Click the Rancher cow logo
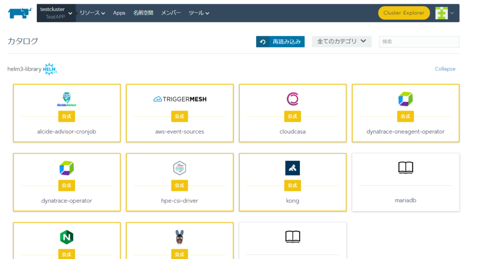Image resolution: width=477 pixels, height=259 pixels. point(20,13)
